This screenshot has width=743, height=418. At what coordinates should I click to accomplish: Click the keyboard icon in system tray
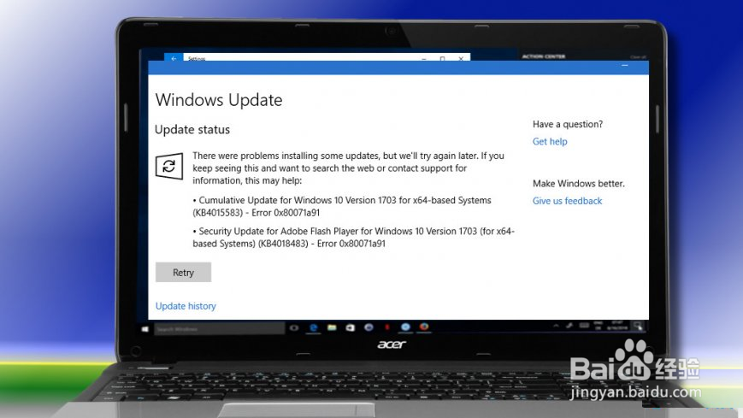coord(585,326)
